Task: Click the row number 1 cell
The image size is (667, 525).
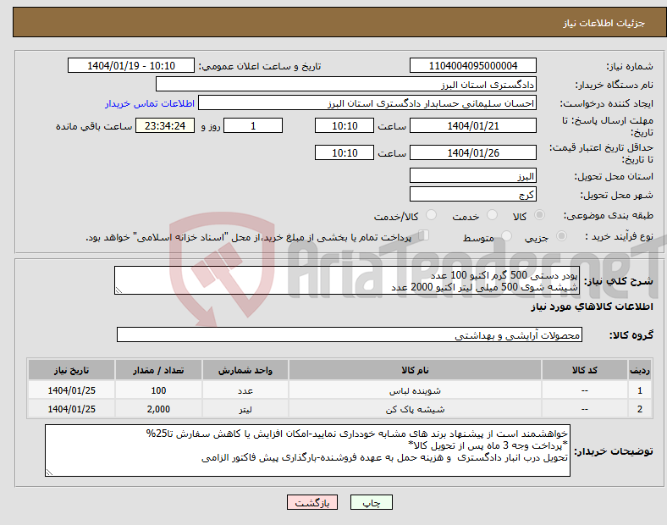Action: click(640, 390)
